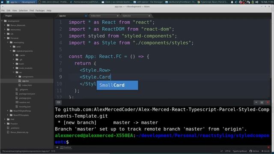
Task: Switch to the Slack taskbar window
Action: pyautogui.click(x=117, y=2)
